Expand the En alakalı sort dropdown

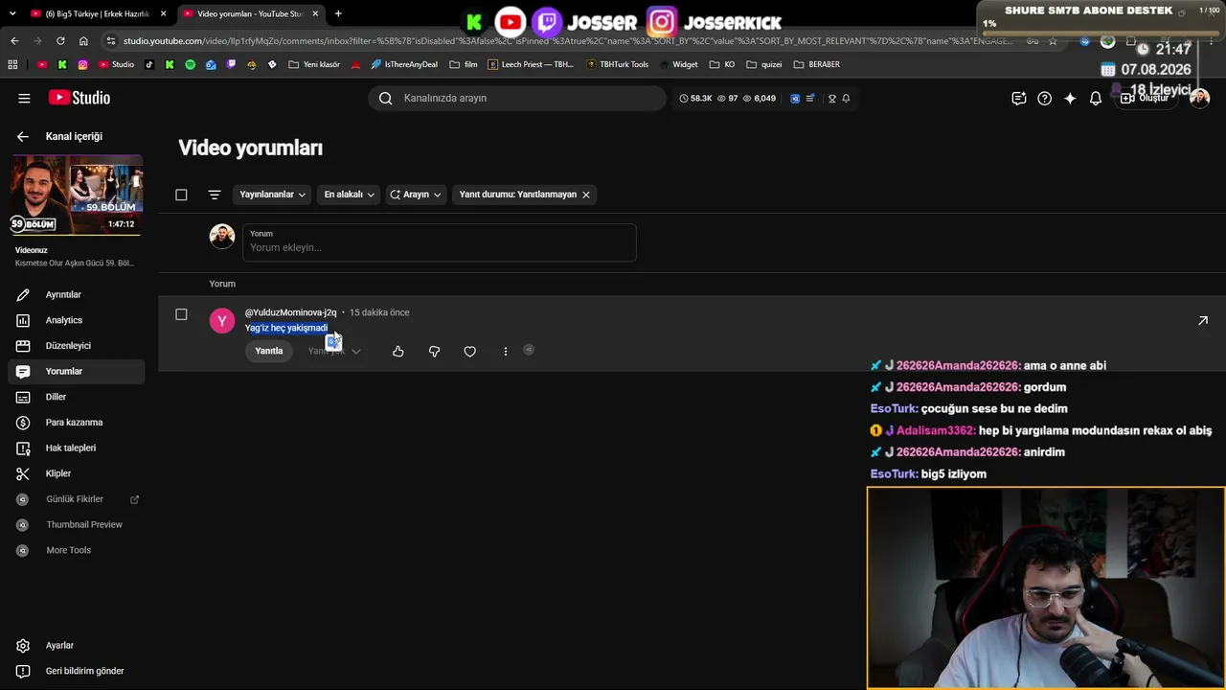(349, 195)
